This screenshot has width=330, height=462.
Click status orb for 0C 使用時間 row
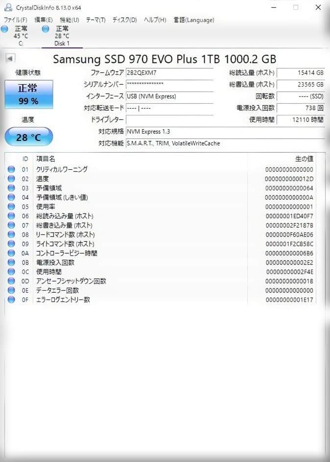(x=11, y=272)
